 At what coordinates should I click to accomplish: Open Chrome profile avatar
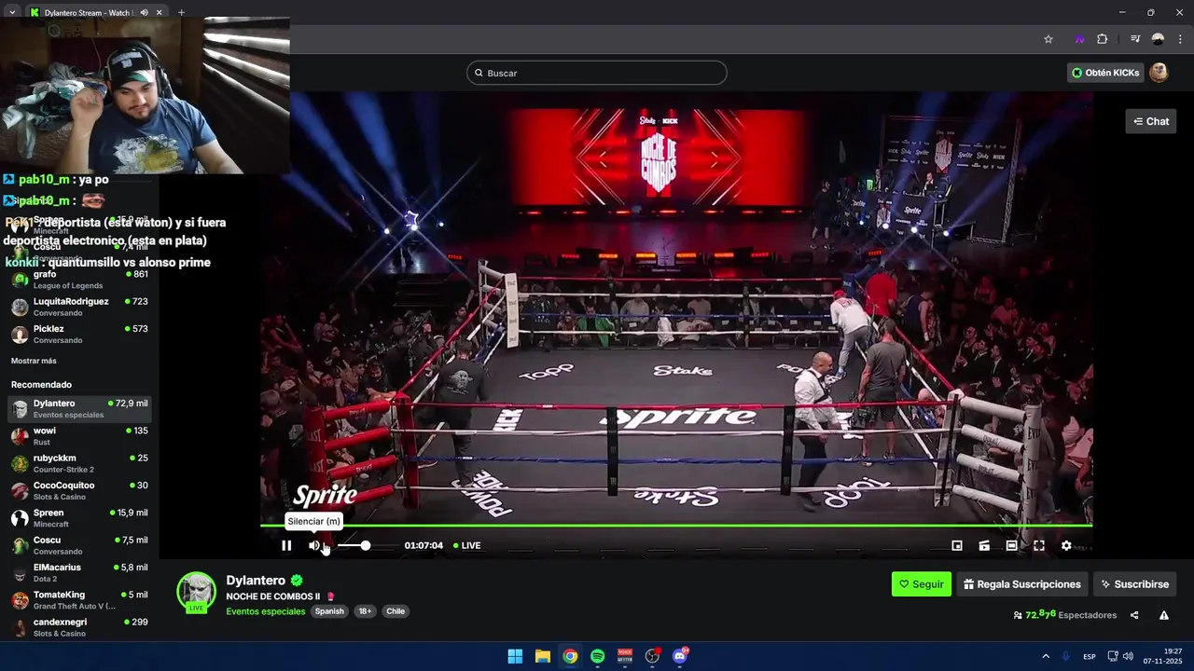pos(1158,39)
